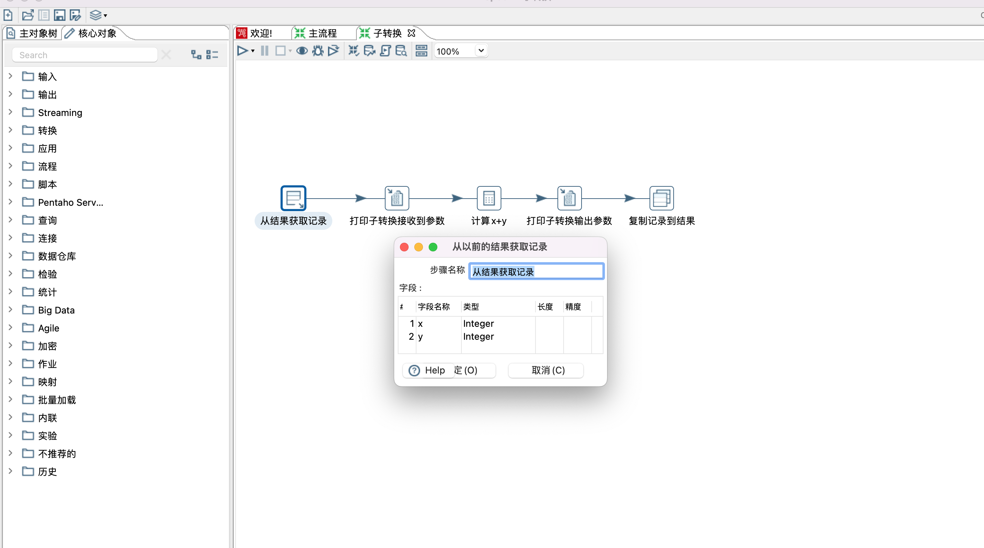984x548 pixels.
Task: Click the Run transformation play icon
Action: pyautogui.click(x=242, y=51)
